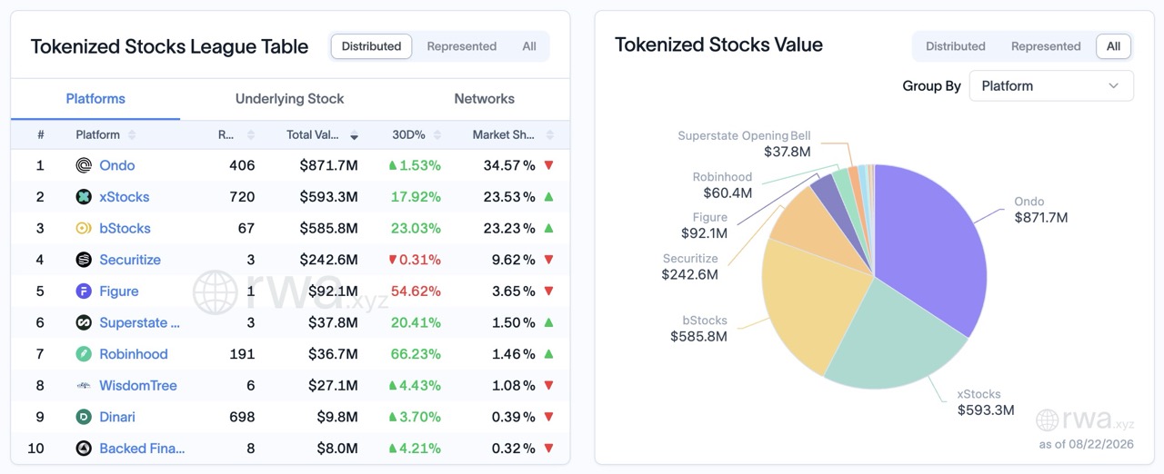Screen dimensions: 1164x474
Task: Select Distributed in League Table toggle
Action: [x=371, y=46]
